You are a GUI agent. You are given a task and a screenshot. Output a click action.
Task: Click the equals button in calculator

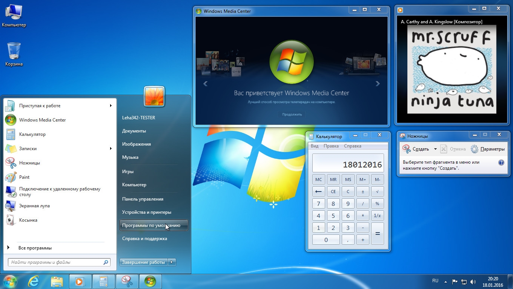coord(377,233)
